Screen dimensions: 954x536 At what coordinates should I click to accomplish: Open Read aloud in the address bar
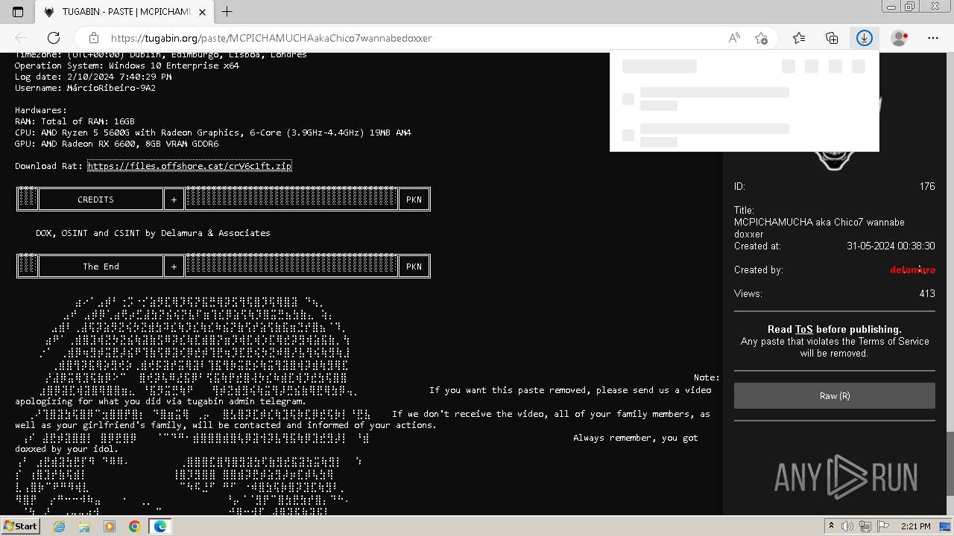click(x=734, y=38)
